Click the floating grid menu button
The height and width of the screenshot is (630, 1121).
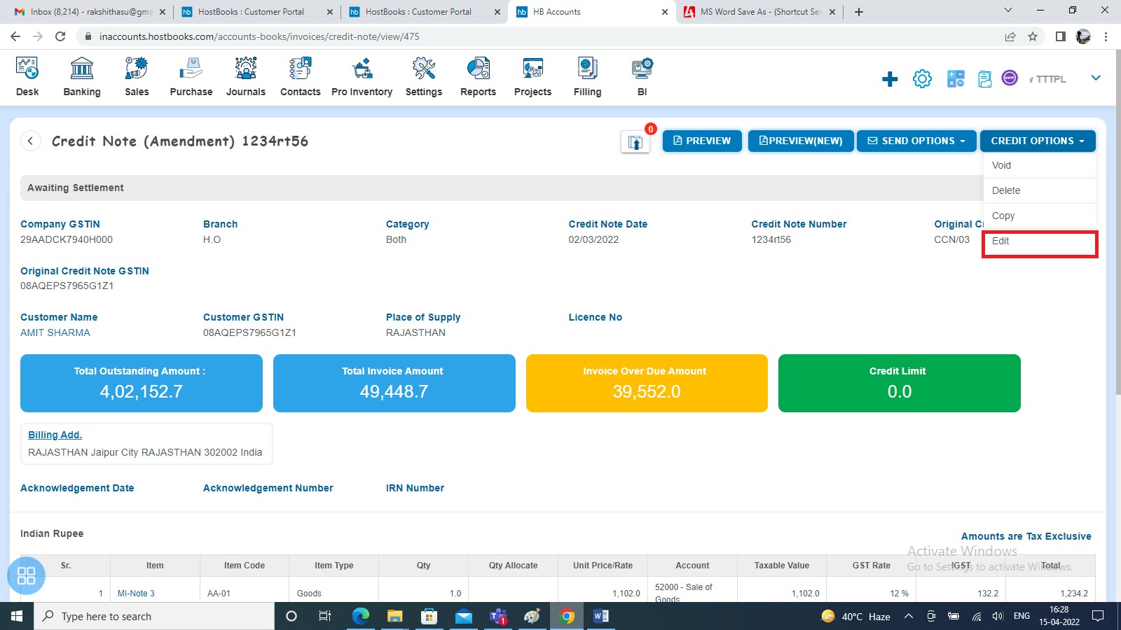click(x=26, y=575)
